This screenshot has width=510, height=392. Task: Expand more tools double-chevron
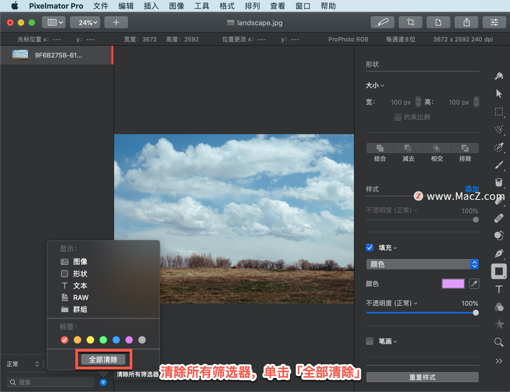(x=499, y=361)
